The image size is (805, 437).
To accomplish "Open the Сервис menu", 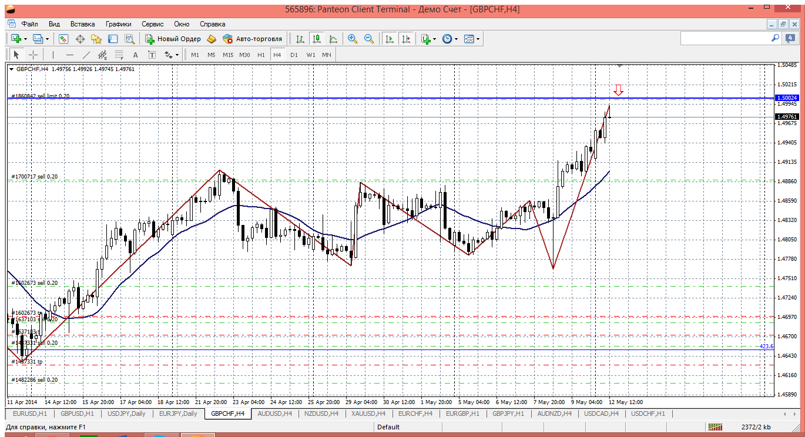I will click(152, 24).
